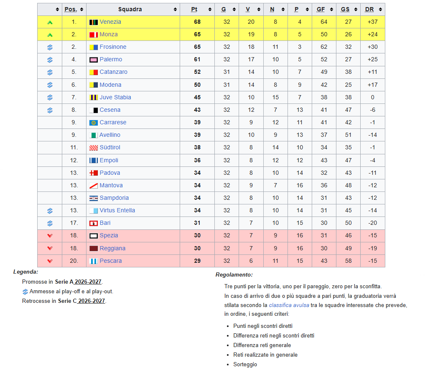Click the Juve Stabia striped flag icon
The height and width of the screenshot is (370, 425).
click(x=94, y=97)
